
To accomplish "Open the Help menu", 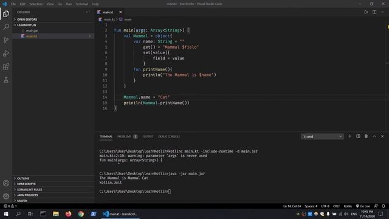I will point(95,4).
